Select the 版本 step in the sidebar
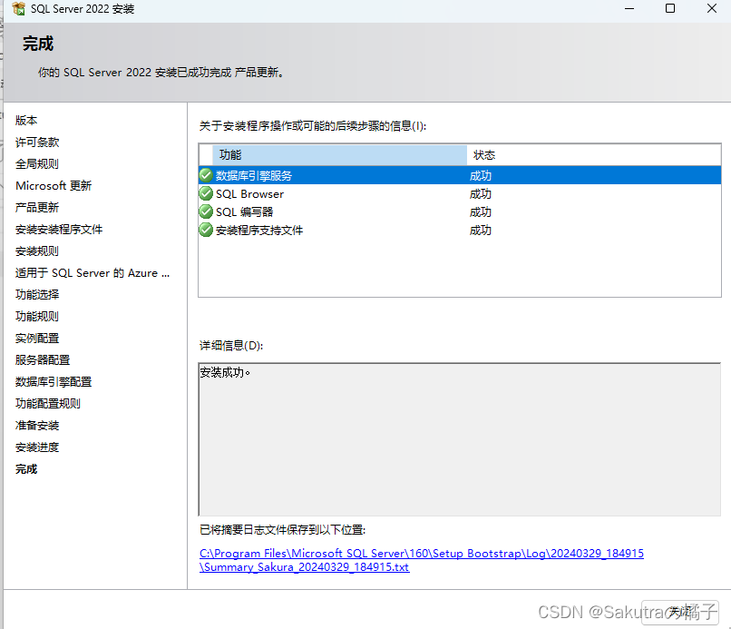The image size is (731, 629). pos(26,121)
